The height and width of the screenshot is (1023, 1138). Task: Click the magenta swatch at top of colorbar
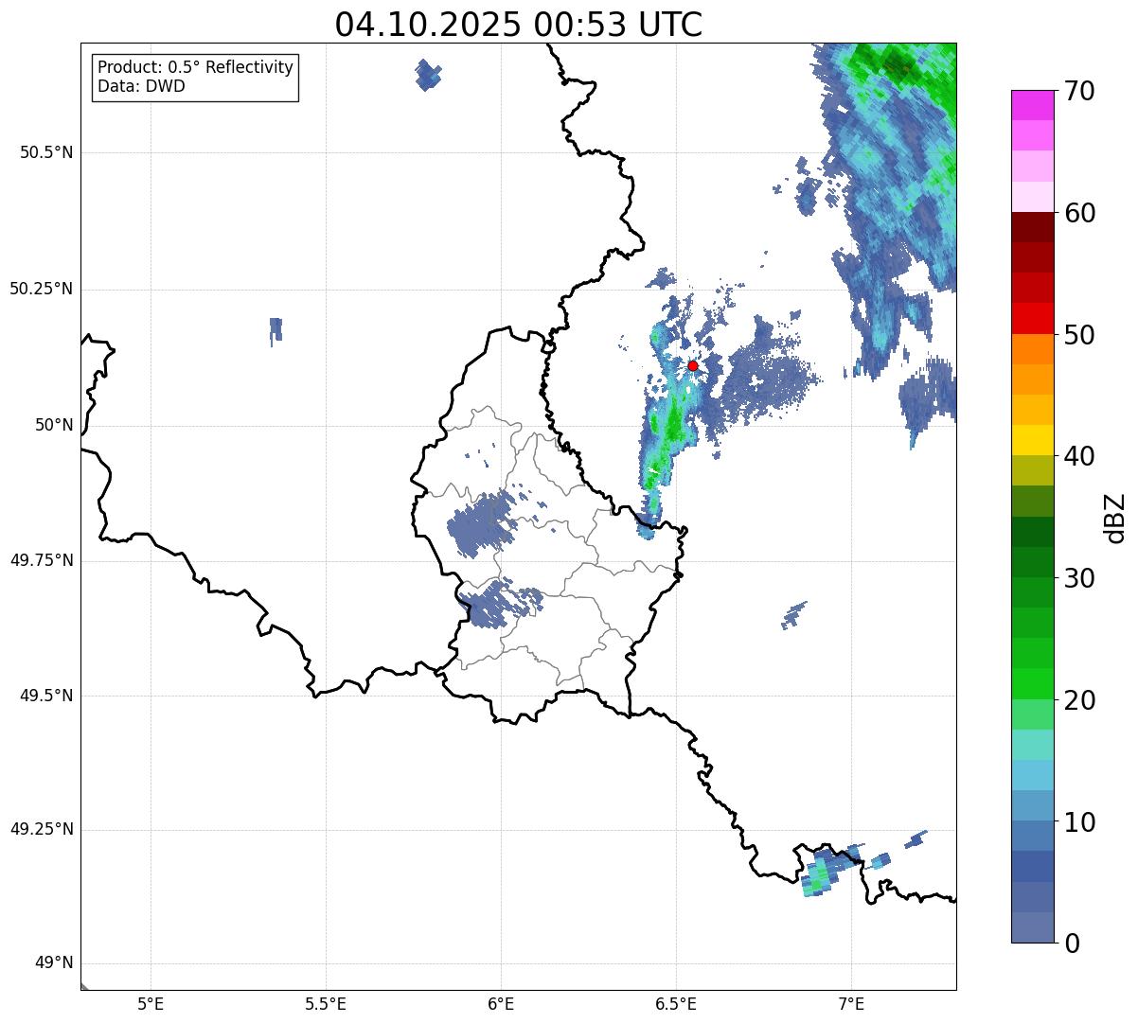click(x=1033, y=105)
